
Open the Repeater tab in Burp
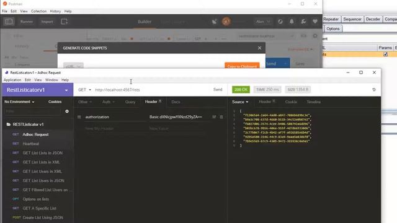tap(331, 19)
